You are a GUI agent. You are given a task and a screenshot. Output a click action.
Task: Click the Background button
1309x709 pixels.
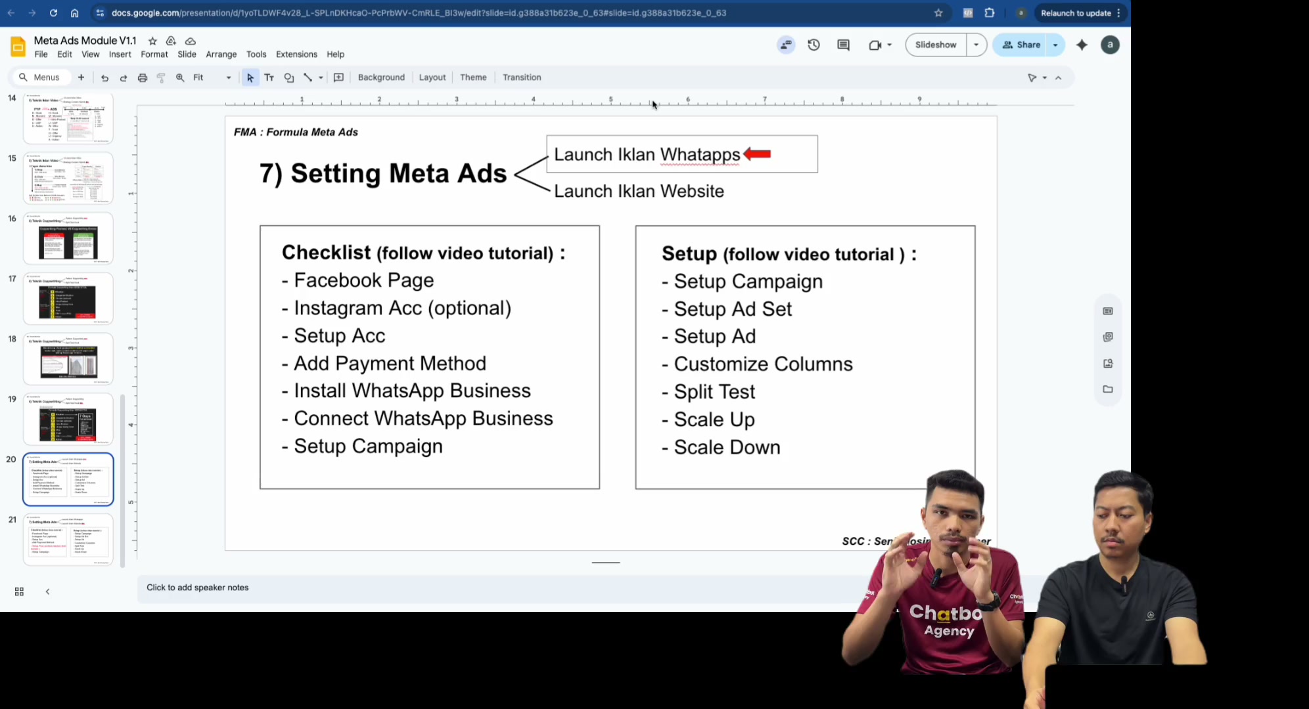point(381,77)
